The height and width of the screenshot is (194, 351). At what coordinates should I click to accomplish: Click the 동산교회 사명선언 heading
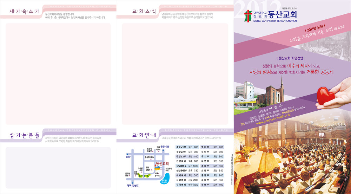point(291,58)
